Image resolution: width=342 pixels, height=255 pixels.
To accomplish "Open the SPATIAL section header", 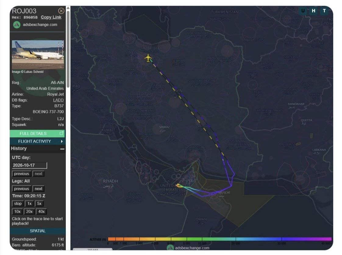I will point(37,231).
